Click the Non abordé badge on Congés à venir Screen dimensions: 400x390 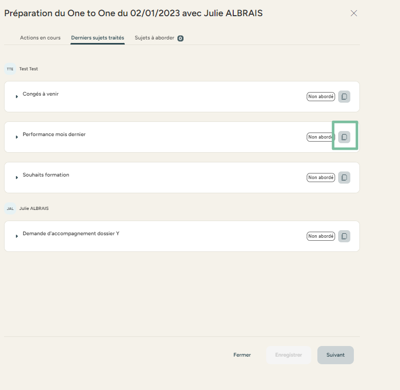tap(320, 97)
